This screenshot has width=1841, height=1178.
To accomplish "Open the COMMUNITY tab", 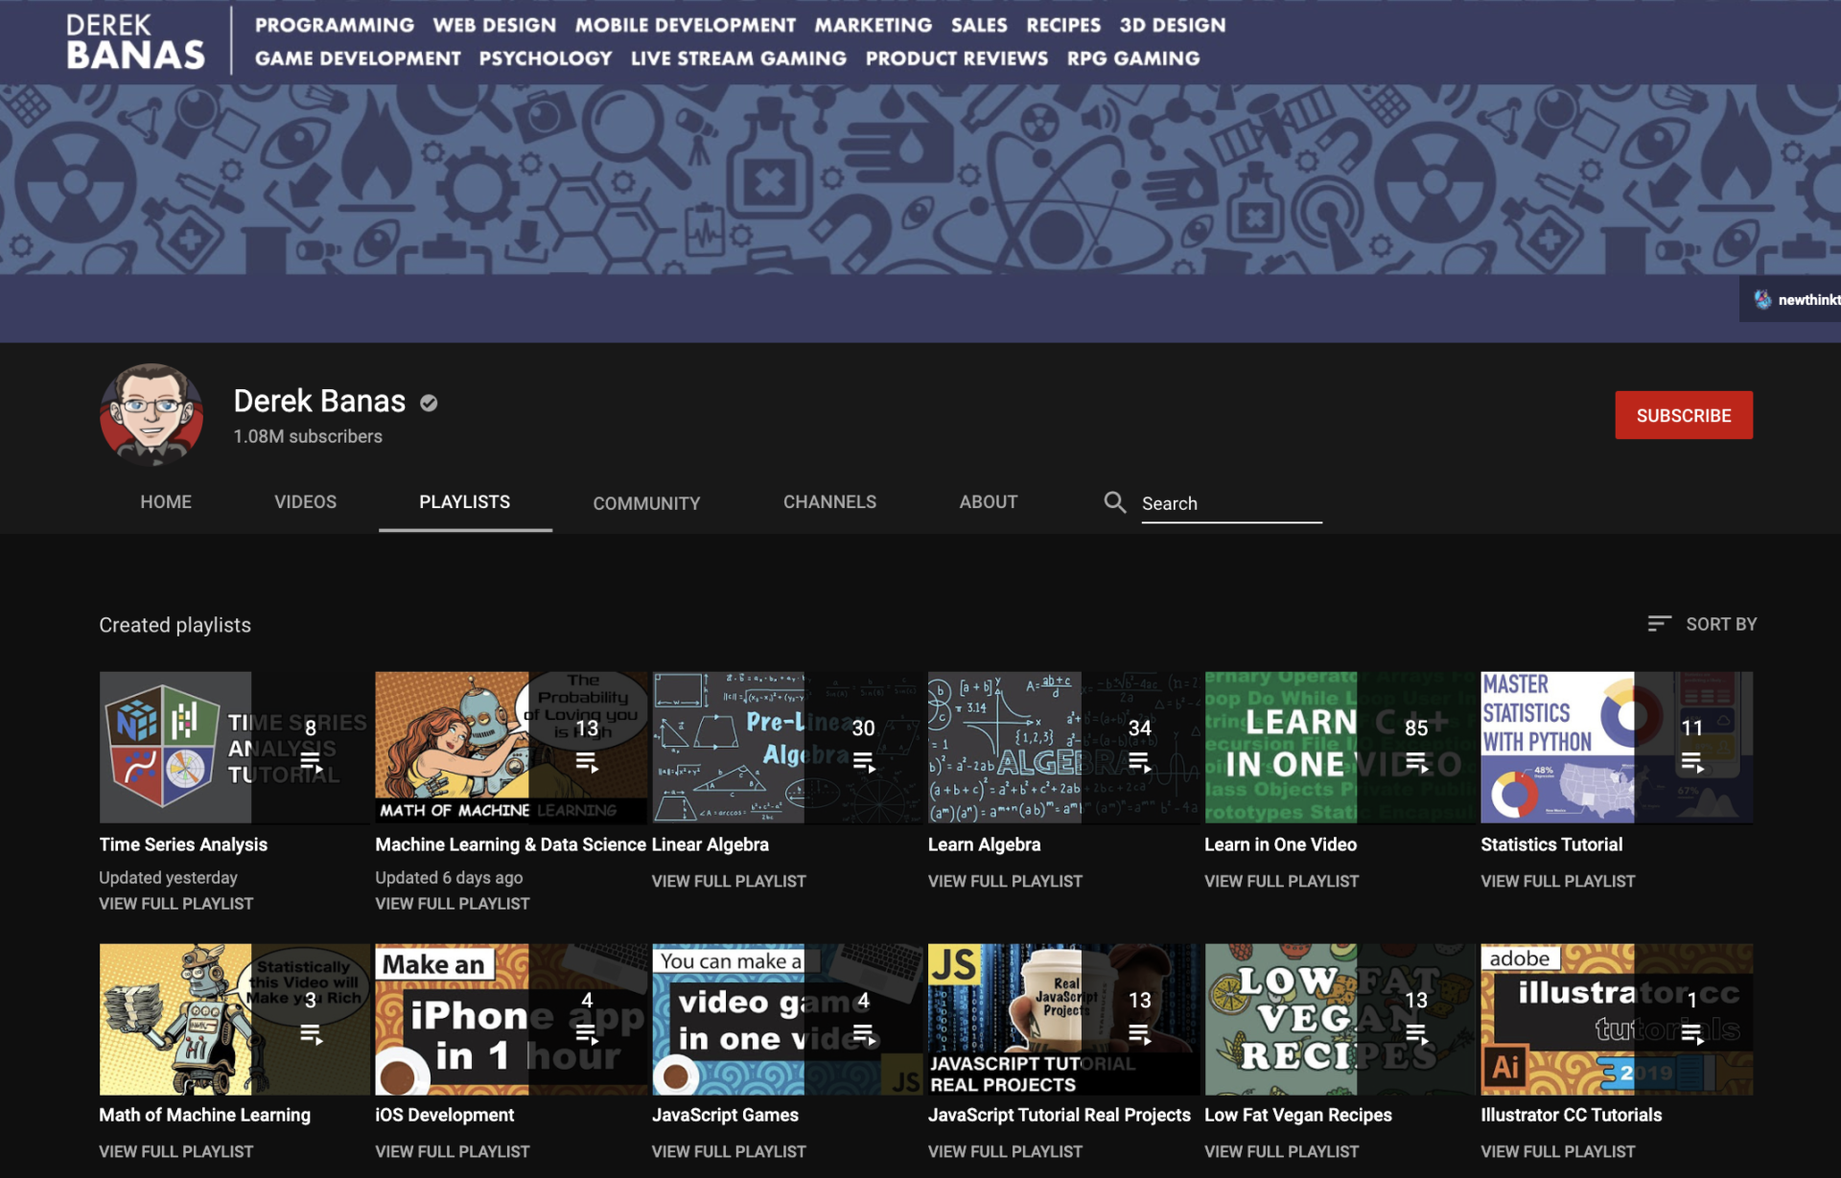I will click(646, 502).
